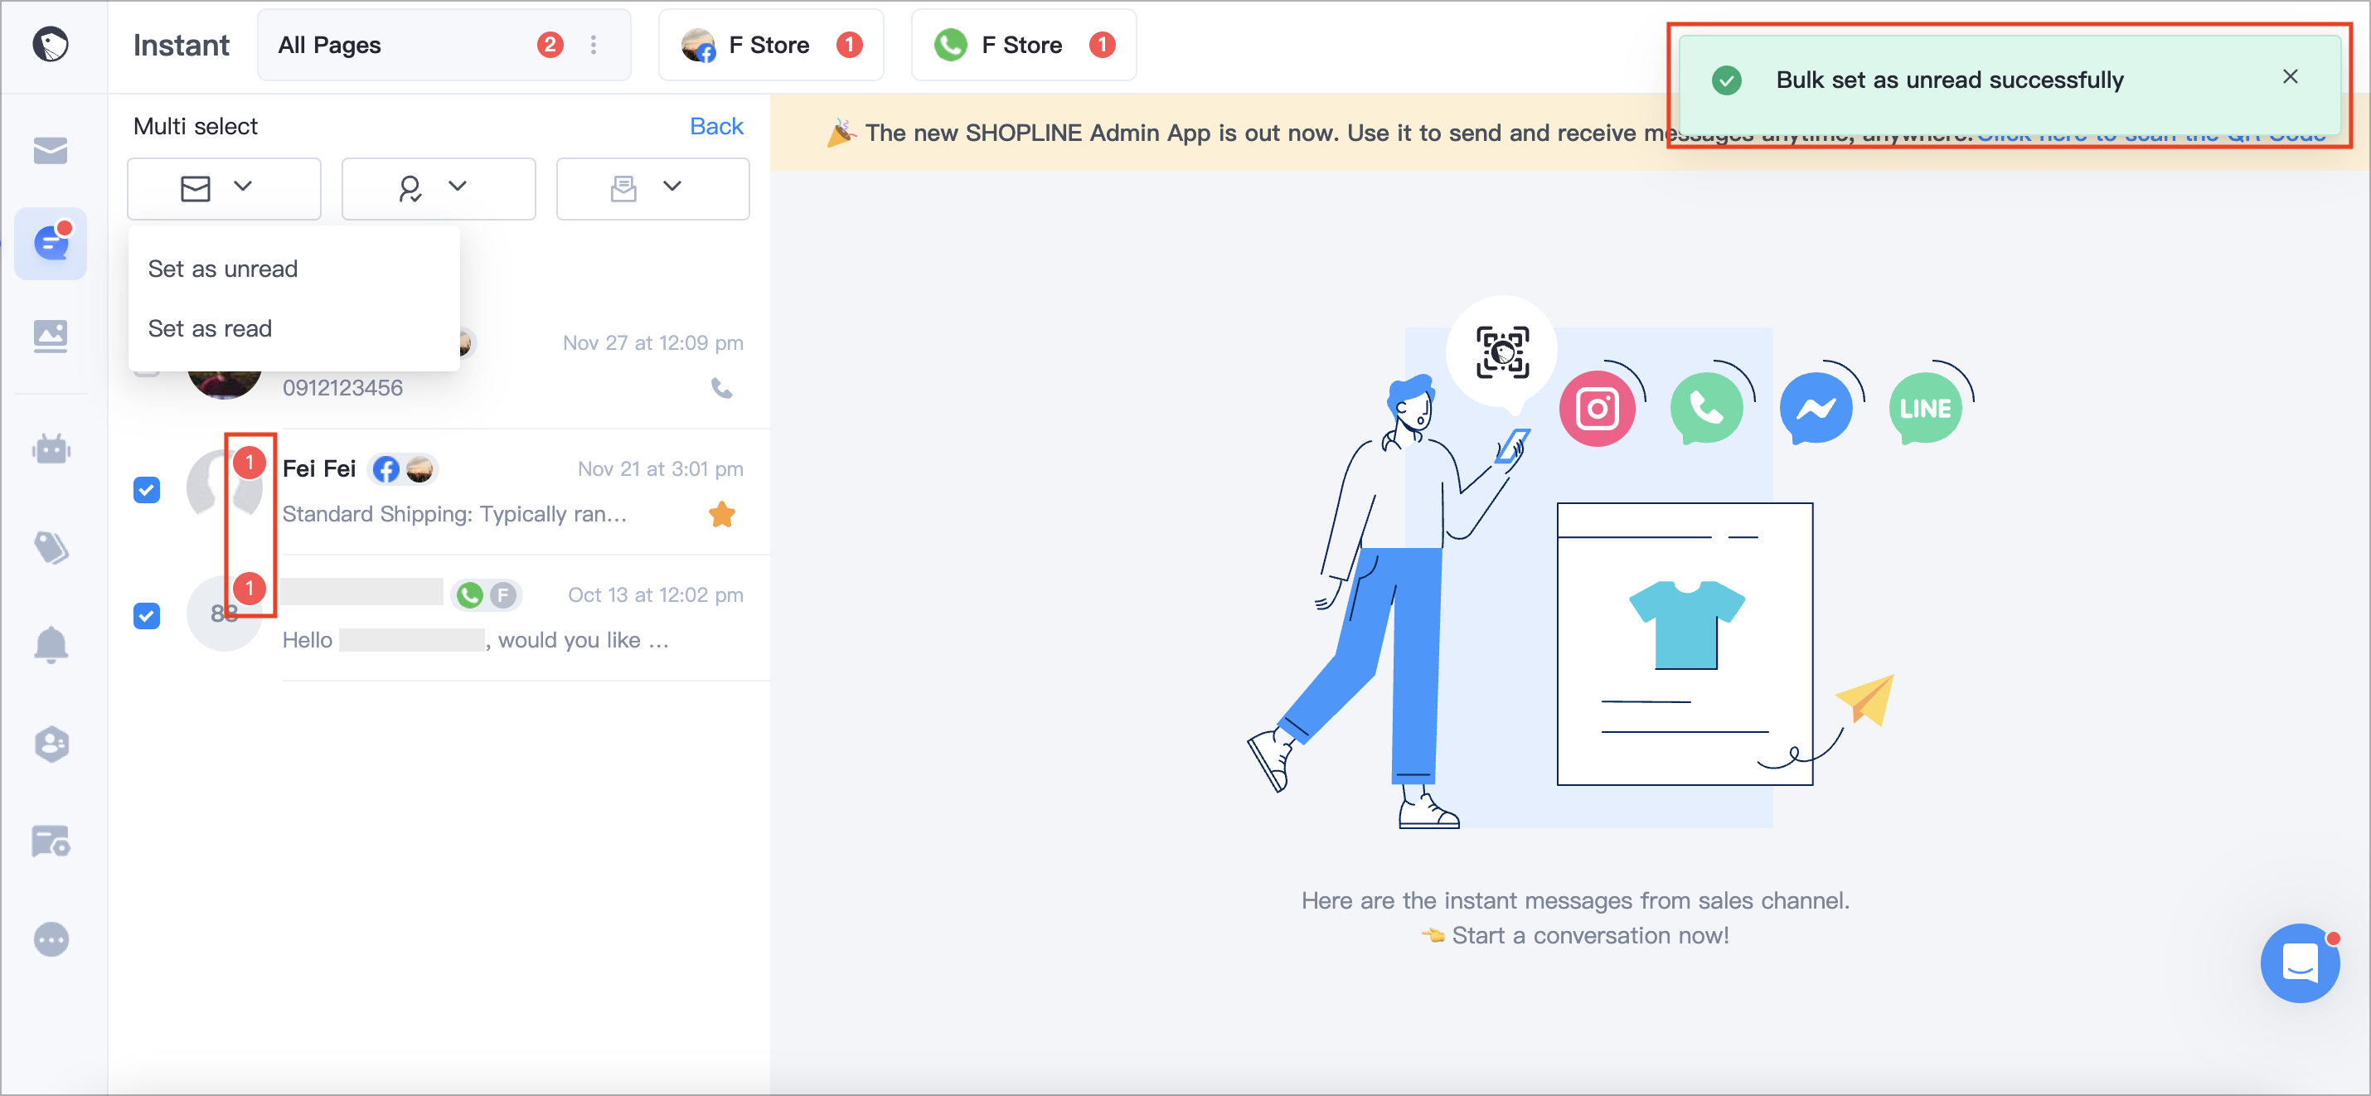Screen dimensions: 2371x1096
Task: Uncheck the Oct 13 conversation checkbox
Action: (147, 616)
